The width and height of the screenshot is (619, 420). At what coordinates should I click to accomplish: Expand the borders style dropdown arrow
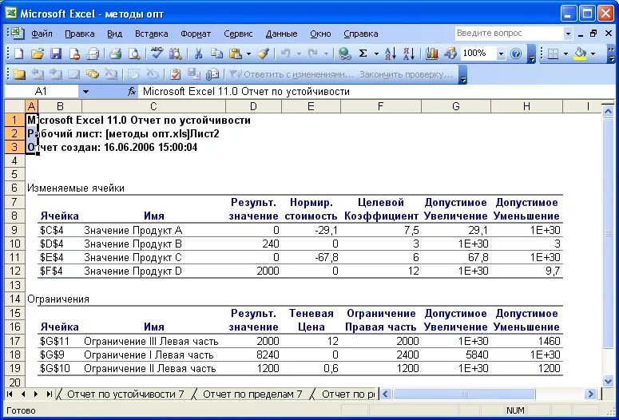[565, 53]
